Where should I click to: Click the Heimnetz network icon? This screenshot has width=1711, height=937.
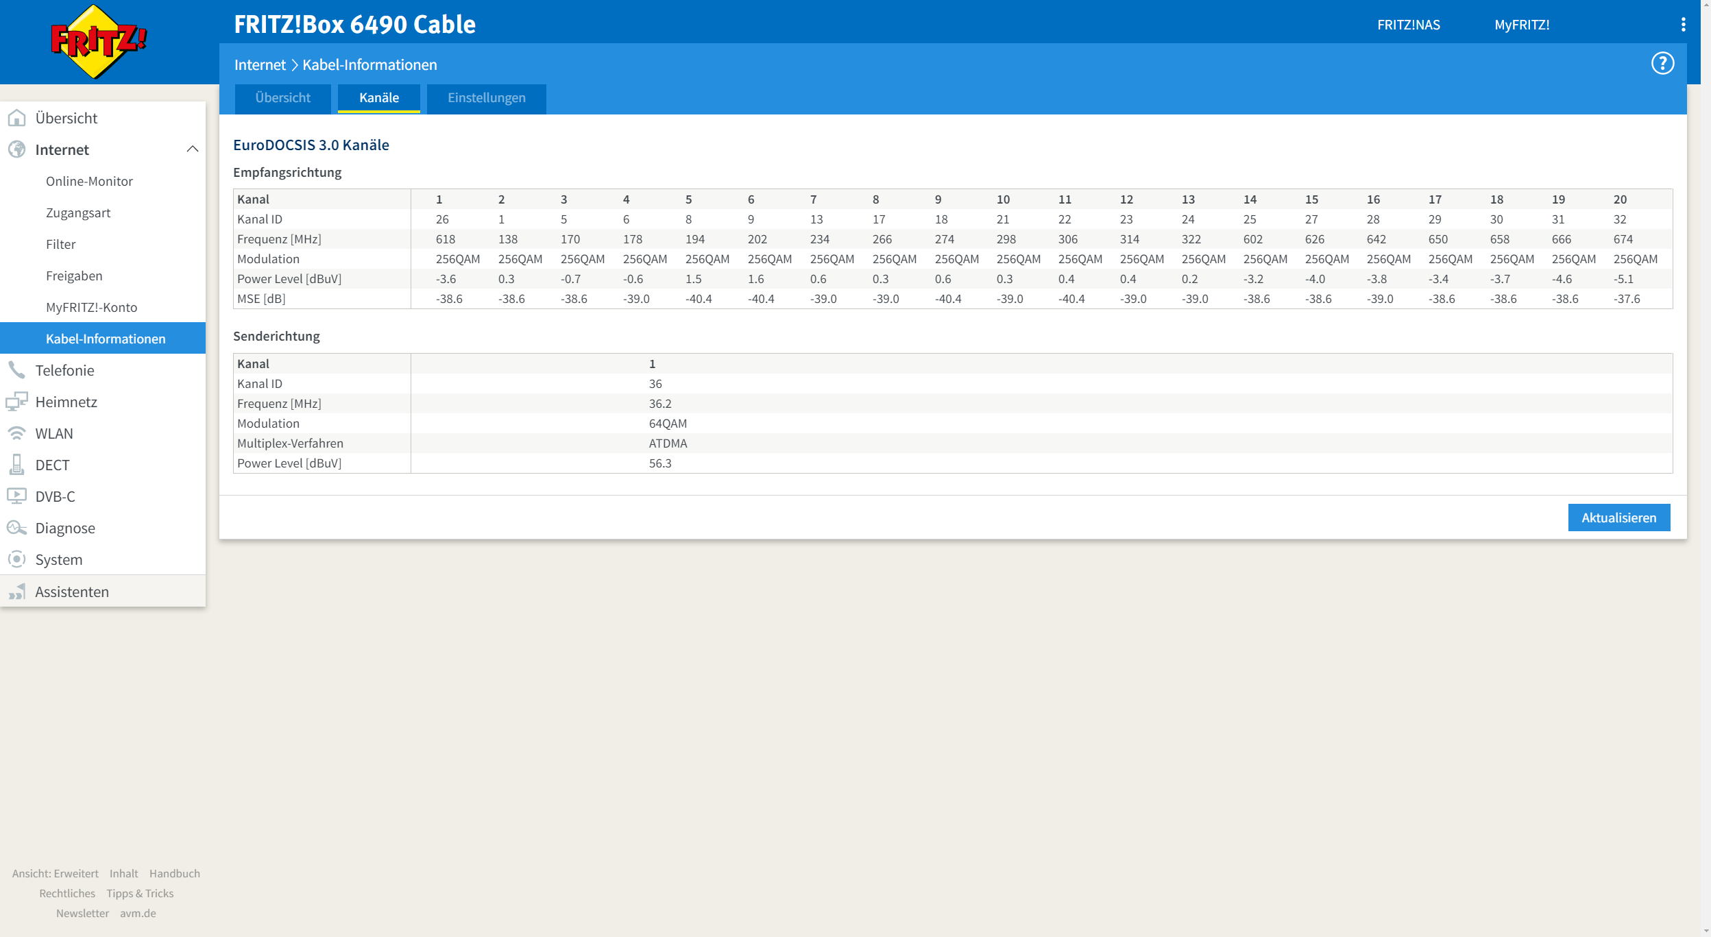pos(16,402)
